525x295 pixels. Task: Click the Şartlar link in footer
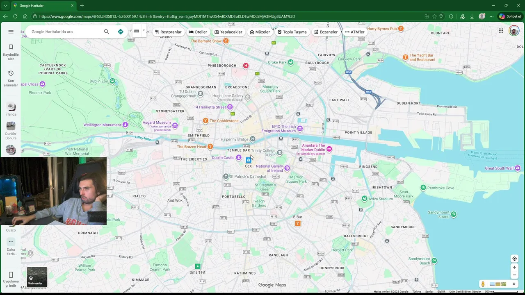429,292
